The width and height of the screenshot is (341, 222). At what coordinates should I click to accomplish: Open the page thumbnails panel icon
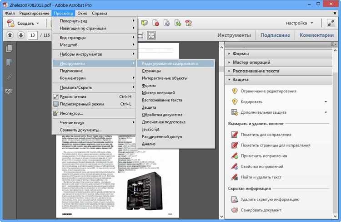9,48
